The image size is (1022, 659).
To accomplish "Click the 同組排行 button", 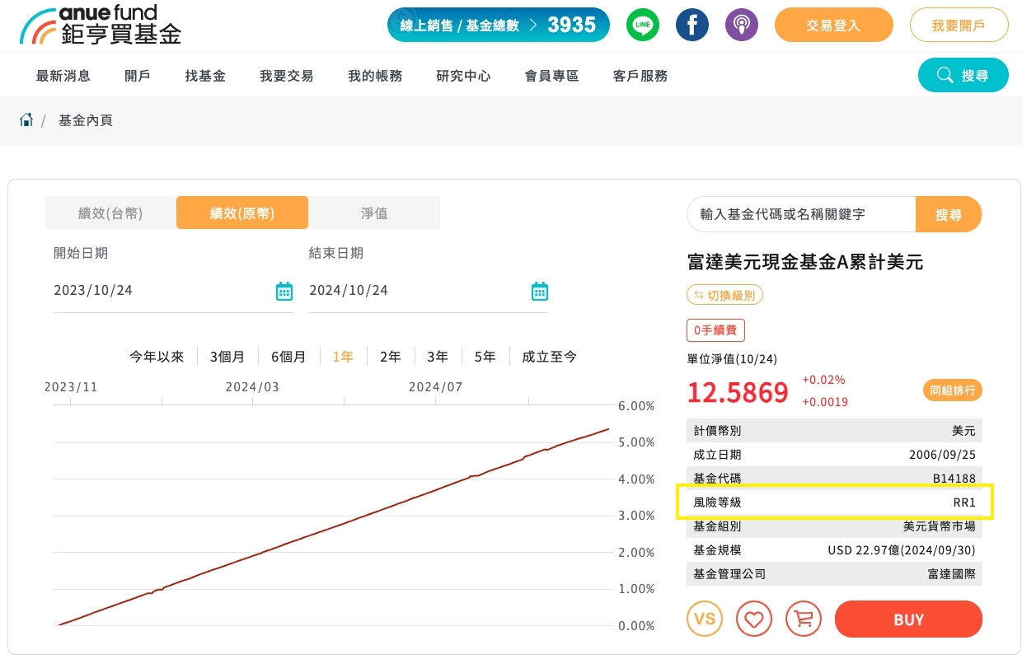I will pos(953,390).
